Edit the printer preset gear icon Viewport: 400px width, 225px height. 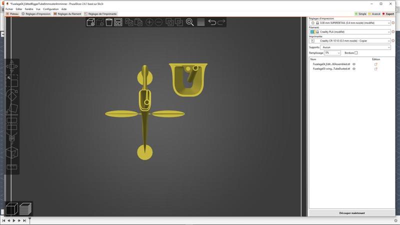[393, 41]
